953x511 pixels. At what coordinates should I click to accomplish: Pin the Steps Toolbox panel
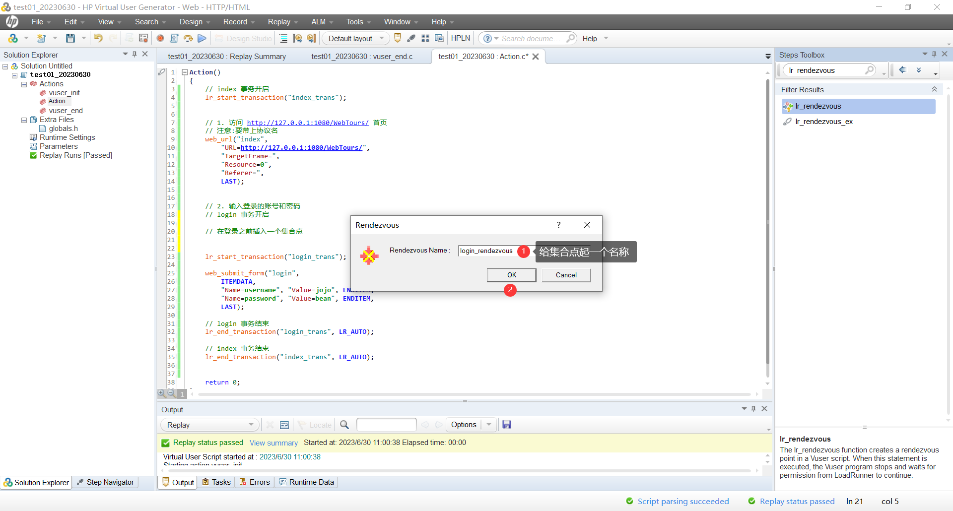[x=934, y=54]
